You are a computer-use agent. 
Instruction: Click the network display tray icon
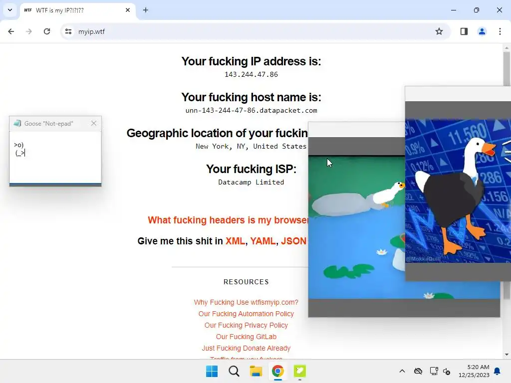tap(434, 371)
